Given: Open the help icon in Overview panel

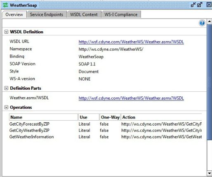Looking at the screenshot, I should coord(202,23).
